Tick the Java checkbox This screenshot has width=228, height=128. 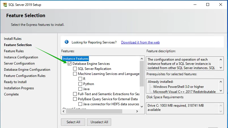pos(80,89)
